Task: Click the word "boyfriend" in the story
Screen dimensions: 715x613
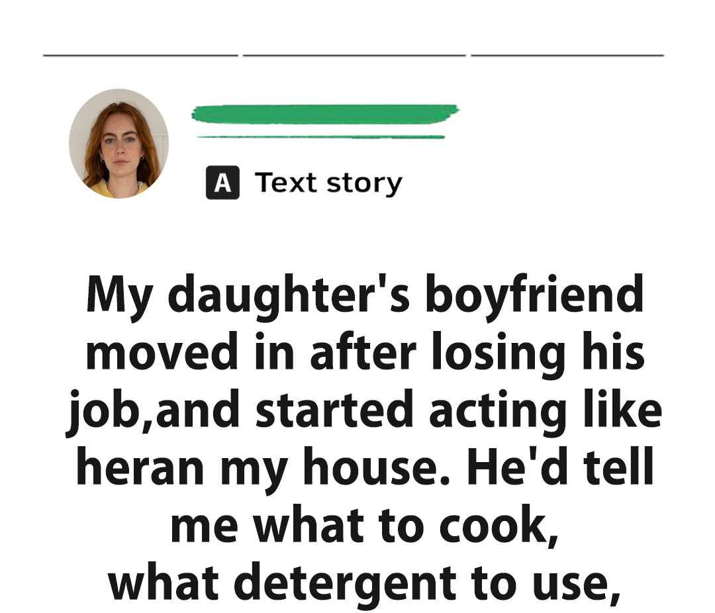Action: (x=534, y=295)
